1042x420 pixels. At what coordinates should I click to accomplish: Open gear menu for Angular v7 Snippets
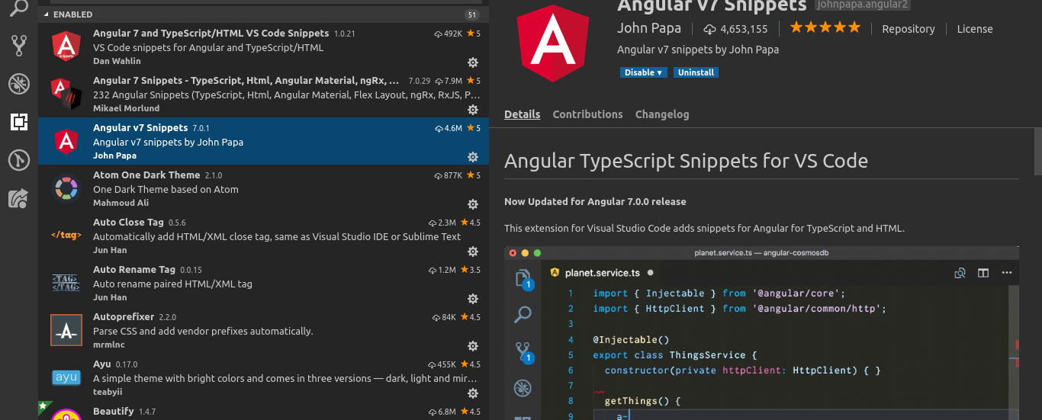coord(473,156)
